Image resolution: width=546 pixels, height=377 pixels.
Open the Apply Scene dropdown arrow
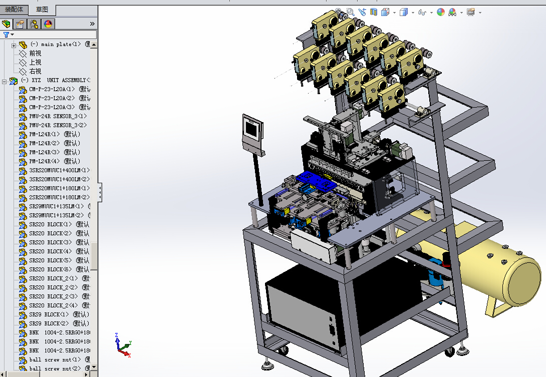[461, 13]
